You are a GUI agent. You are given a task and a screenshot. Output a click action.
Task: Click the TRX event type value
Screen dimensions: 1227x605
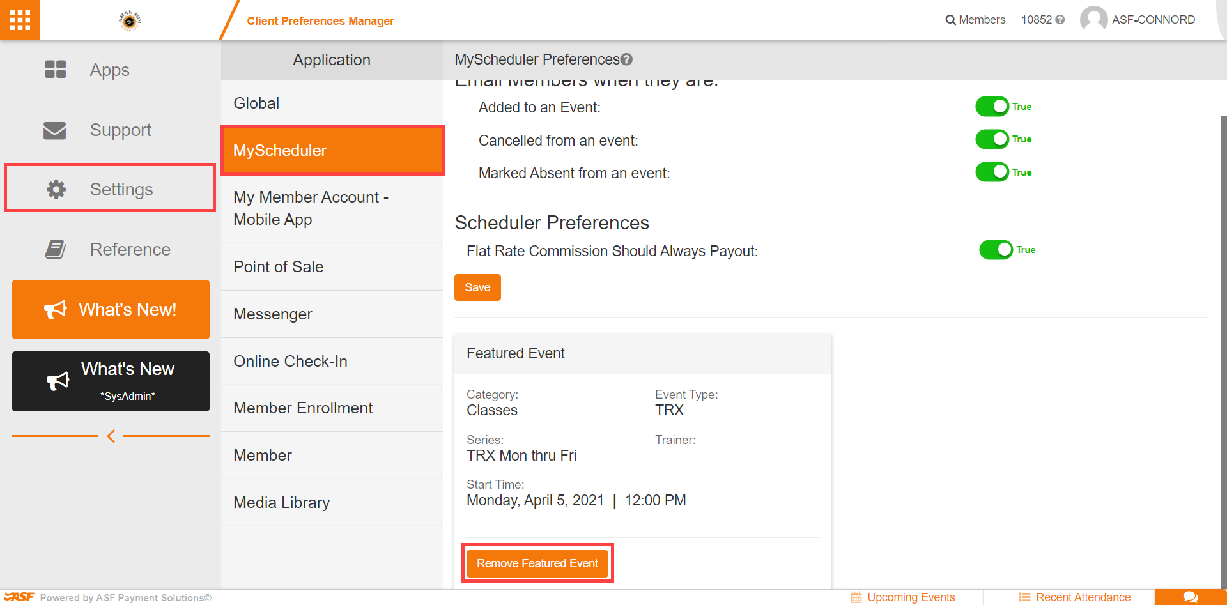tap(669, 410)
